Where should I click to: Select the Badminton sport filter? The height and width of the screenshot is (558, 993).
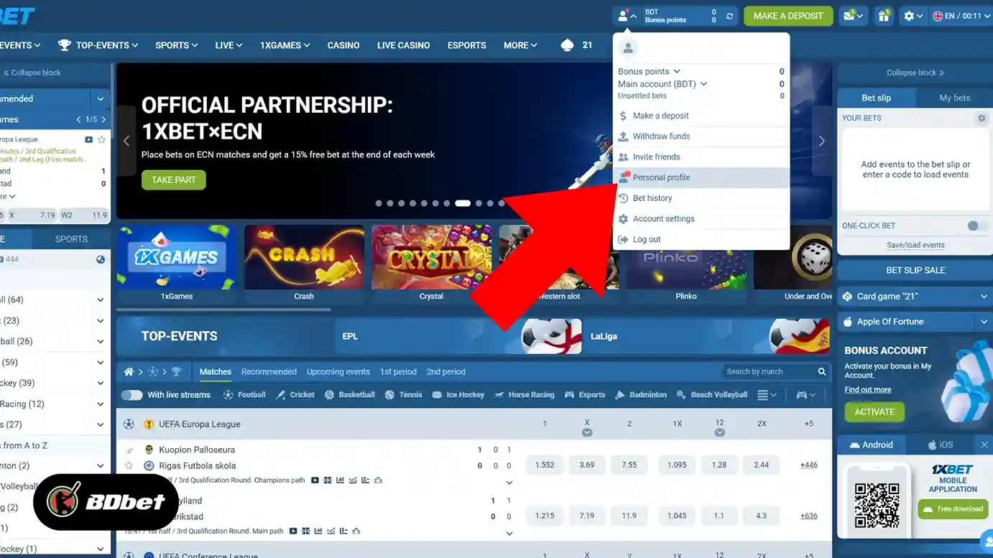point(641,395)
